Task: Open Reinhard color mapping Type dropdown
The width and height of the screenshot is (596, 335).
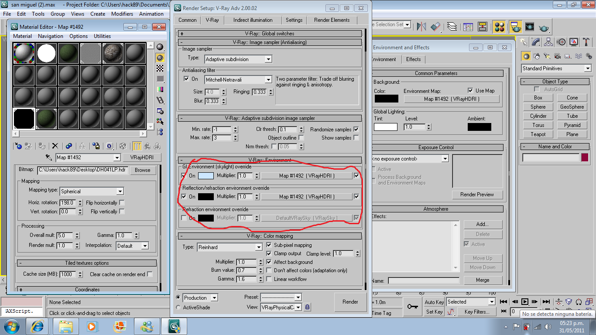Action: (229, 247)
